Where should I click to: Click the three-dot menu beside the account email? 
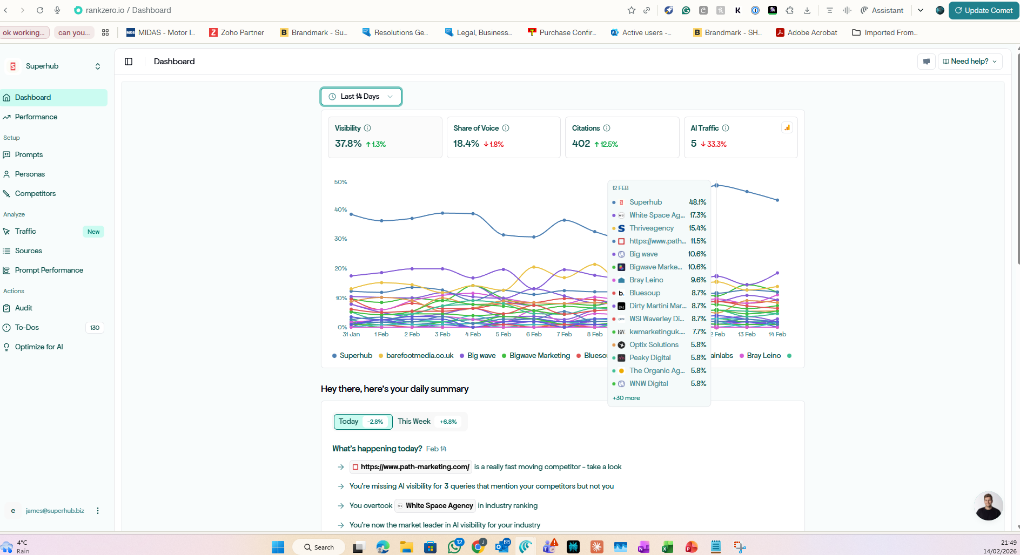click(x=98, y=511)
